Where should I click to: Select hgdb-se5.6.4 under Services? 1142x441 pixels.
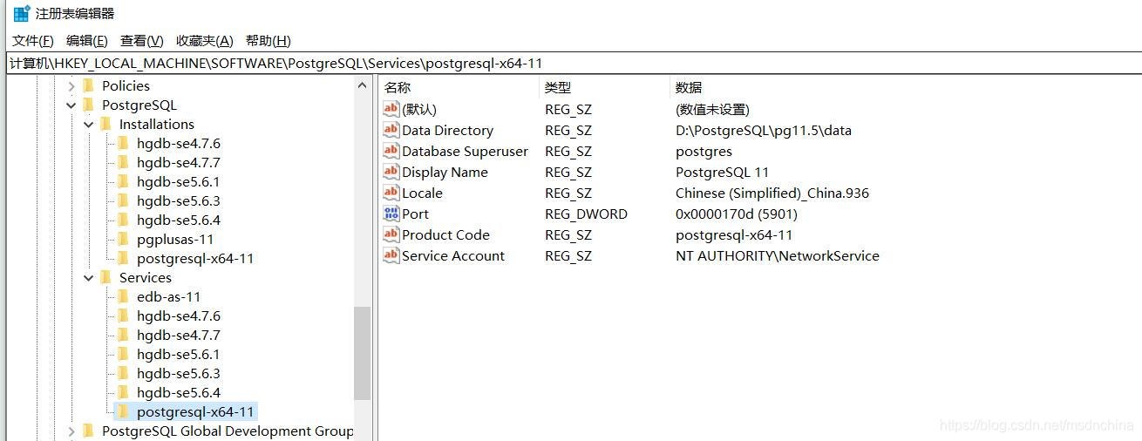[179, 393]
